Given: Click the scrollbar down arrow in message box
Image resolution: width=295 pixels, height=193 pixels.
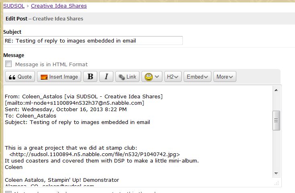Looking at the screenshot, I should coord(276,173).
